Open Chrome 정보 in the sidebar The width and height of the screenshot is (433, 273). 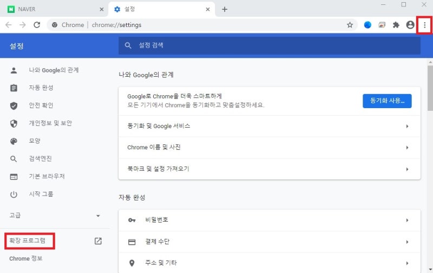pos(25,258)
